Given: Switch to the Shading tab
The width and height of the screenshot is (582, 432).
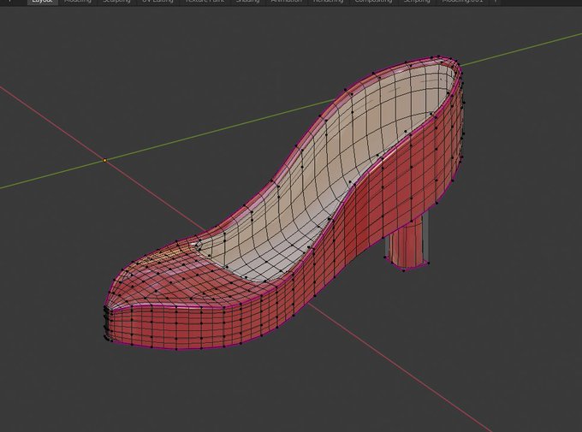Looking at the screenshot, I should (x=247, y=2).
